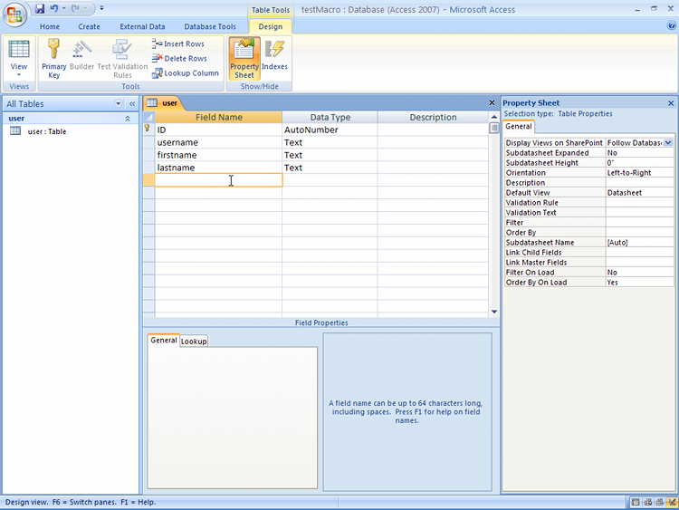
Task: Switch to the Database Tools tab
Action: pyautogui.click(x=210, y=26)
